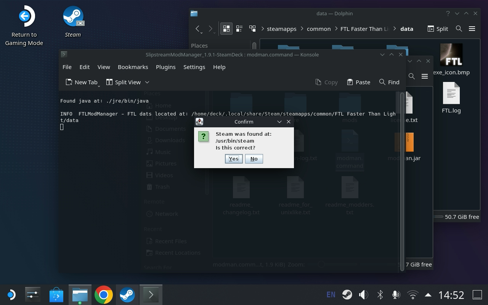Click search icon in second Dolphin window
Viewport: 488px width, 305px height.
click(412, 76)
